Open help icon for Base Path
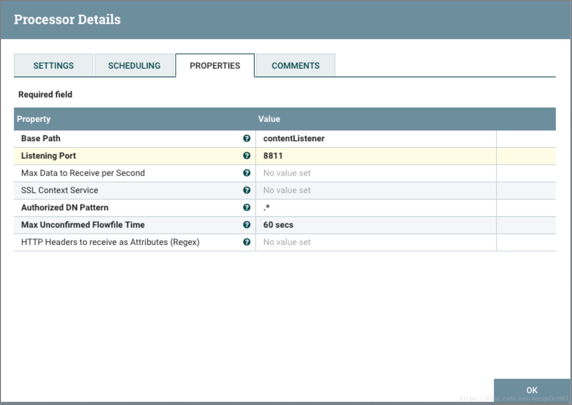Image resolution: width=572 pixels, height=405 pixels. pyautogui.click(x=247, y=138)
